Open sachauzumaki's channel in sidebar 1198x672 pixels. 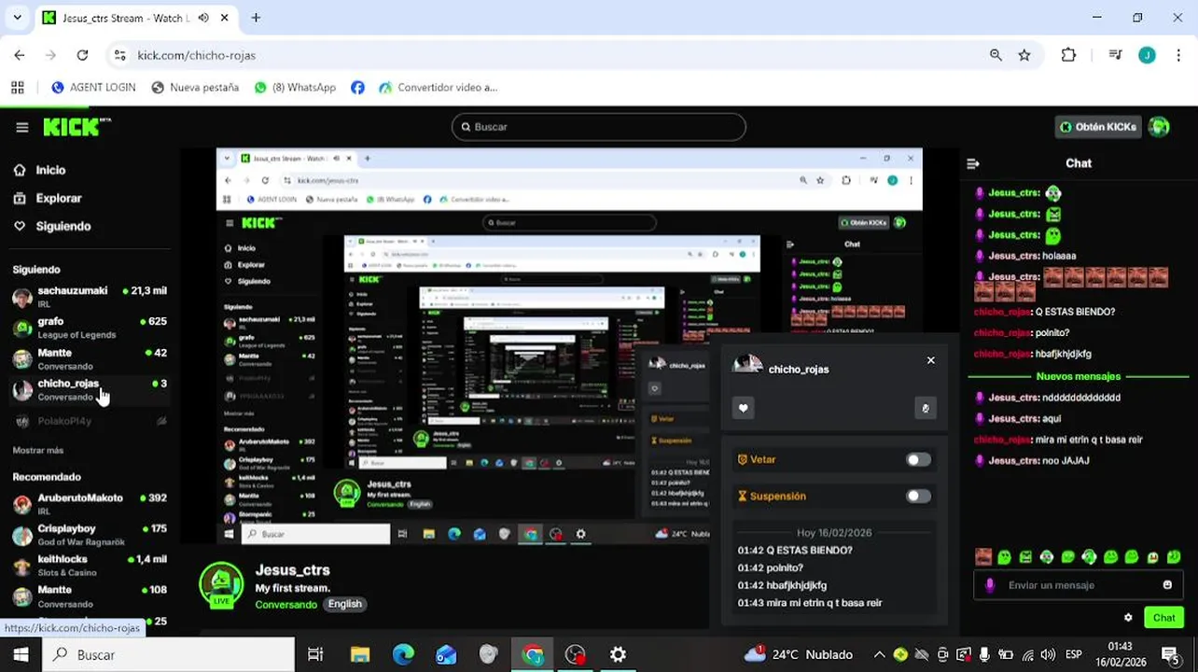(90, 297)
